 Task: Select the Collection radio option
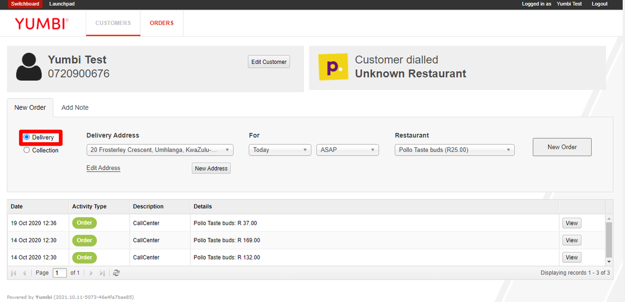(x=27, y=150)
